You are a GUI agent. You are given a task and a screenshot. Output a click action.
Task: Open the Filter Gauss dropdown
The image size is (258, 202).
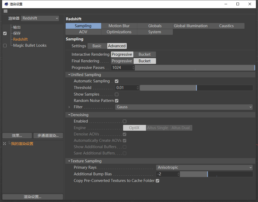pyautogui.click(x=184, y=107)
